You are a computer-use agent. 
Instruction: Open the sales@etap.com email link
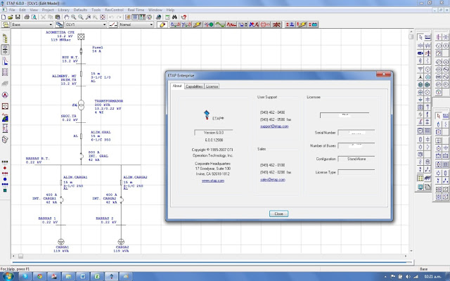[273, 180]
